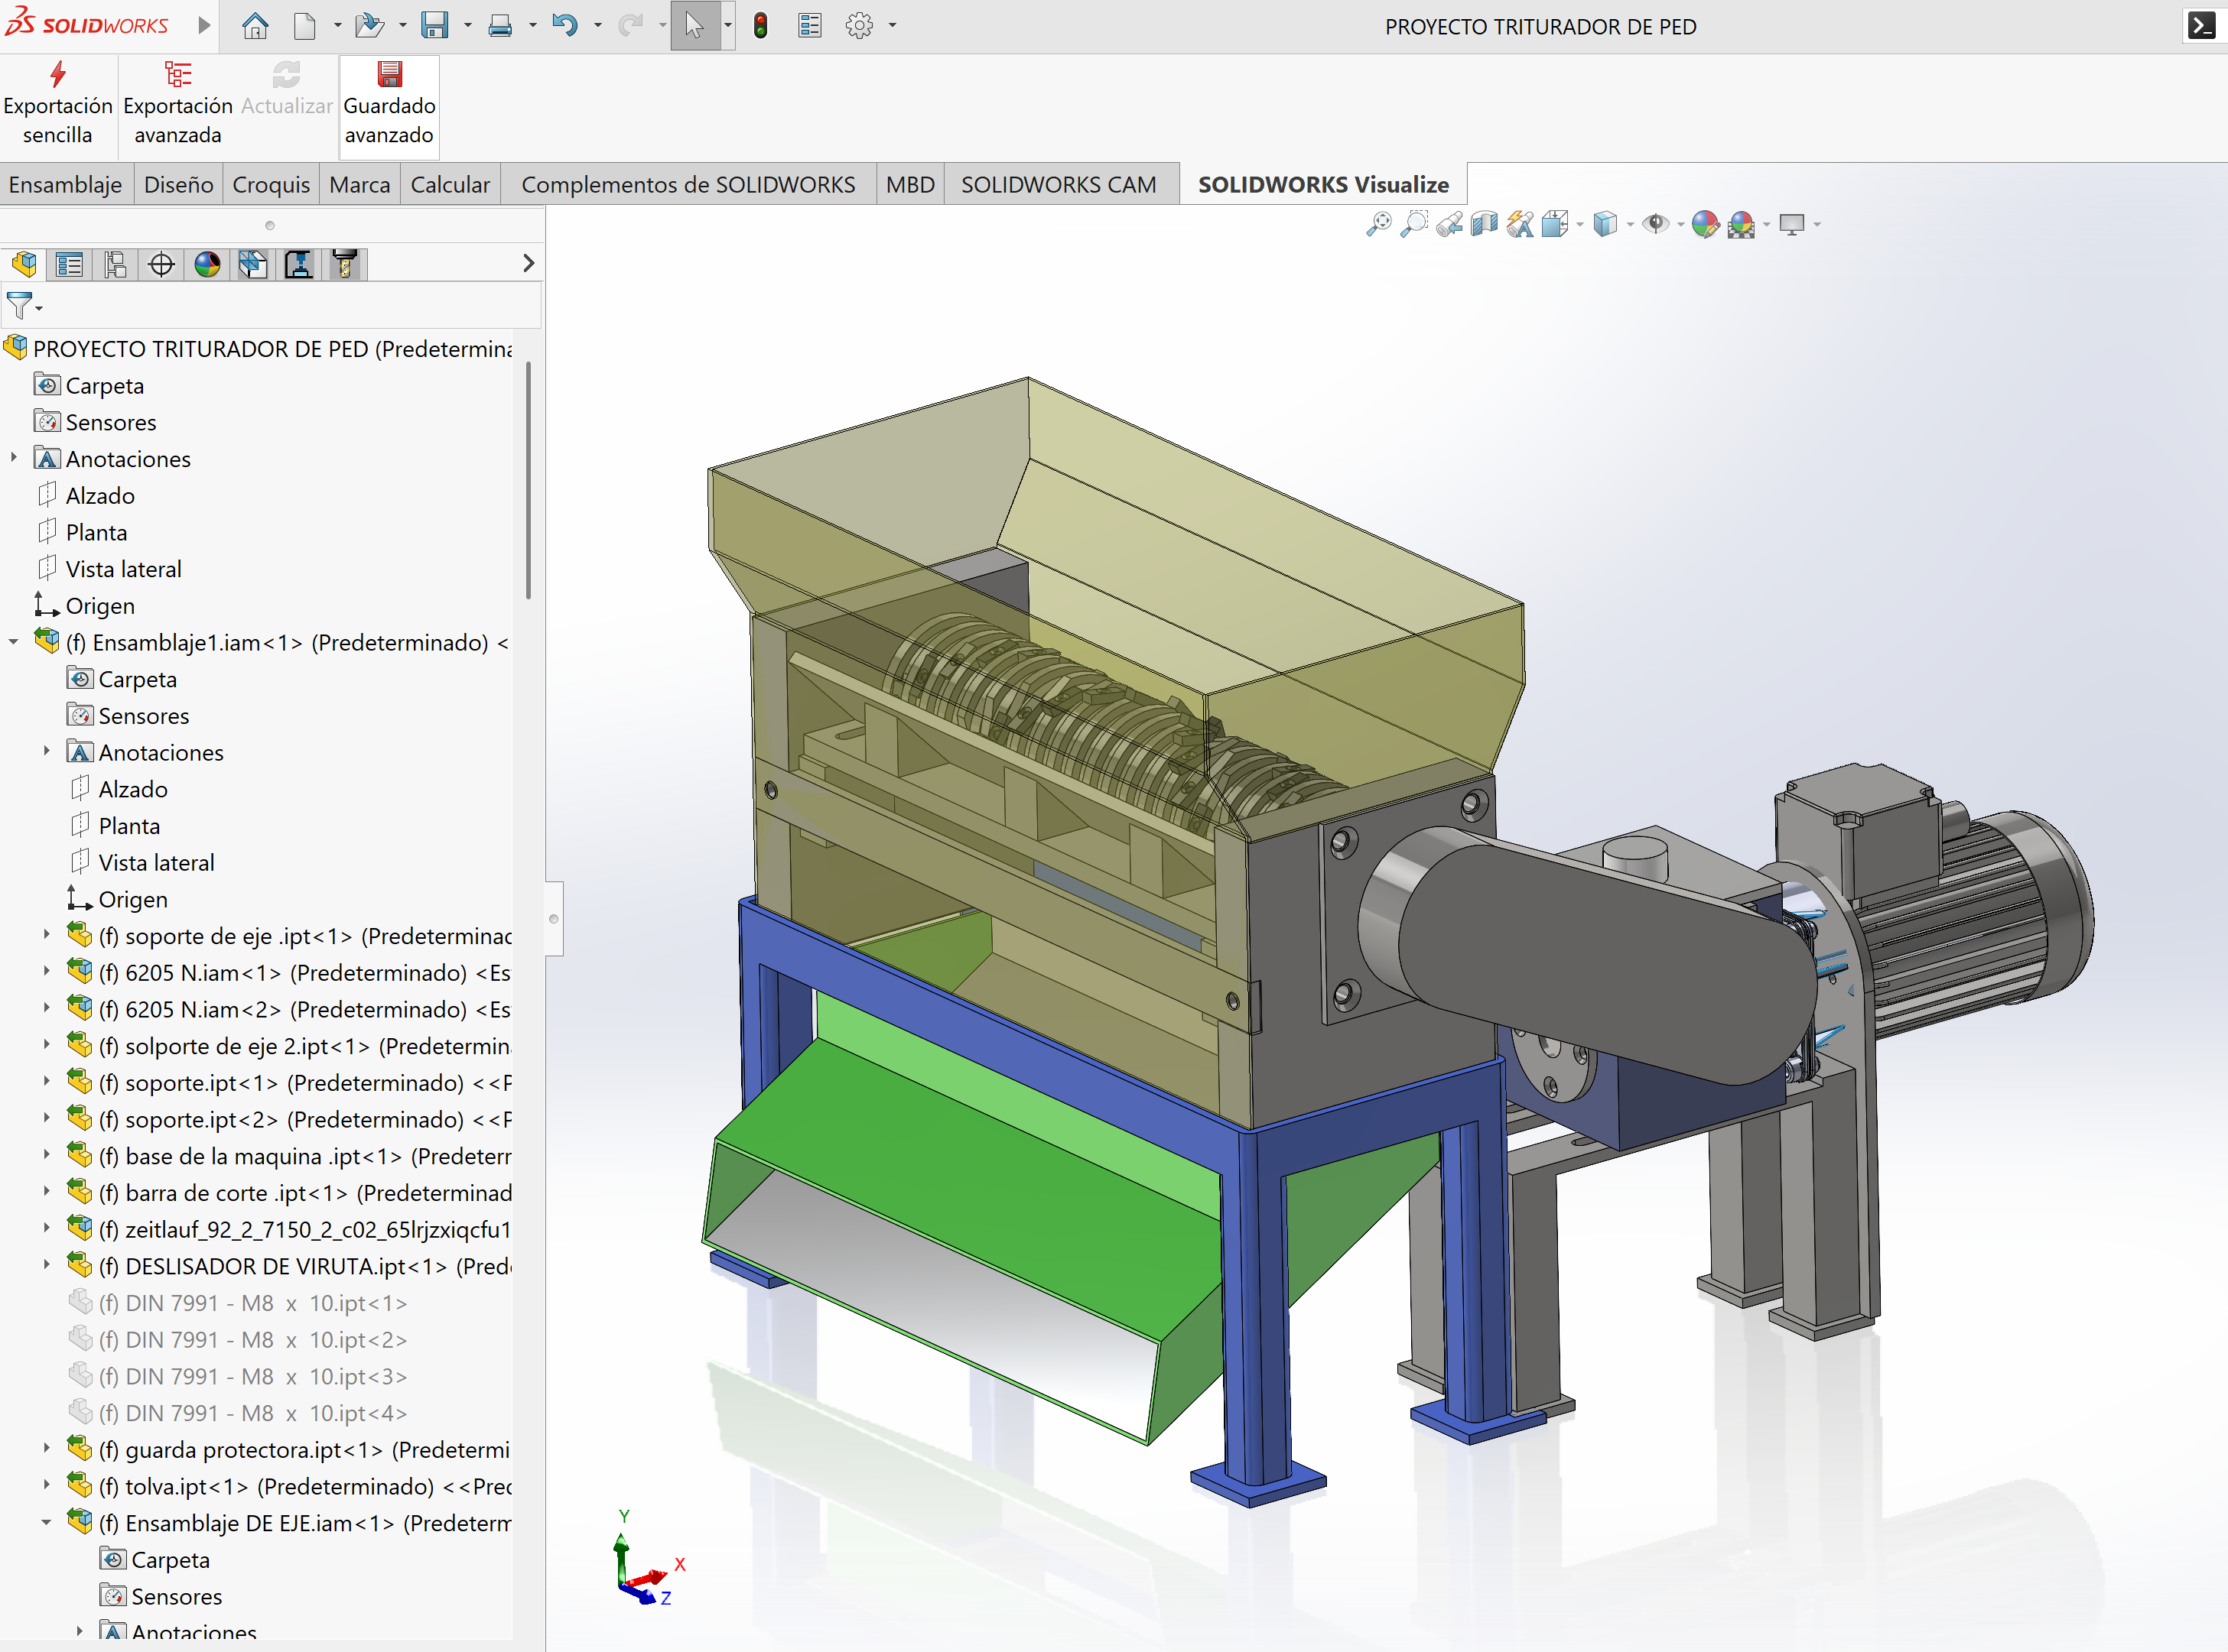Open the ConfigurationManager tab icon
2228x1652 pixels.
[115, 264]
